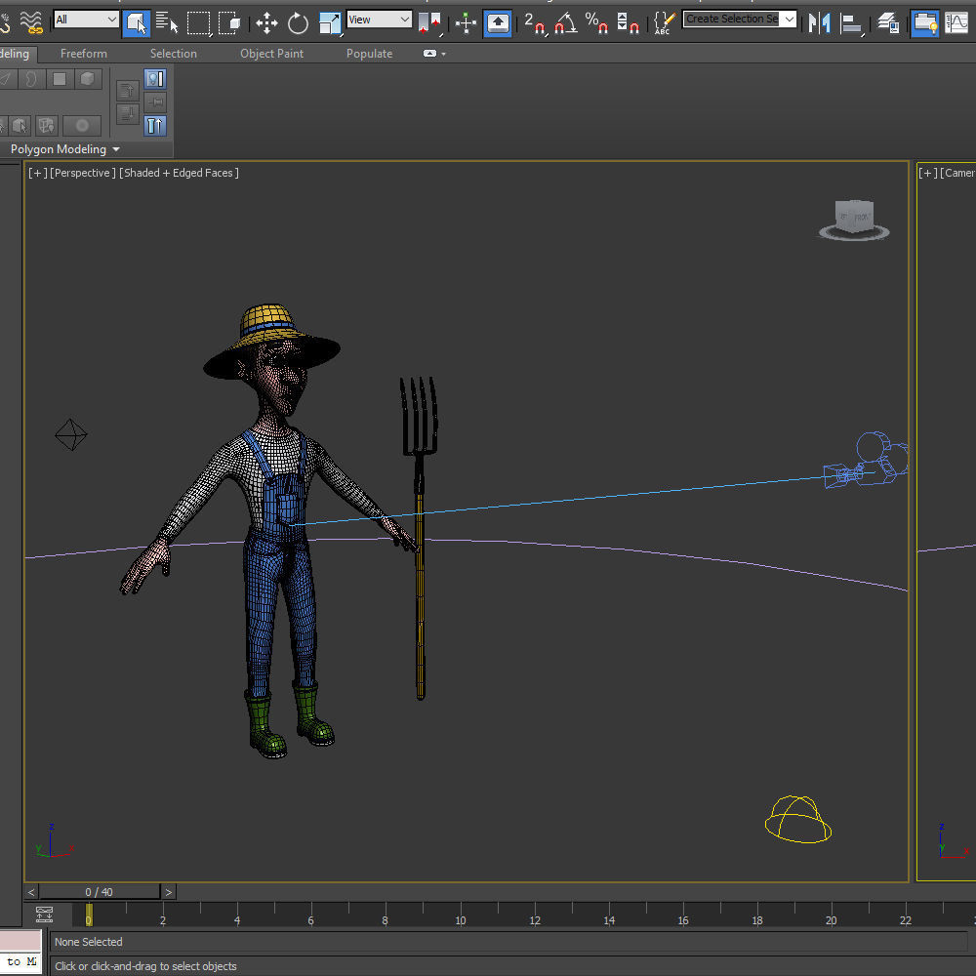The image size is (976, 976).
Task: Click the wide ribbon button showing a round dot
Action: [82, 125]
